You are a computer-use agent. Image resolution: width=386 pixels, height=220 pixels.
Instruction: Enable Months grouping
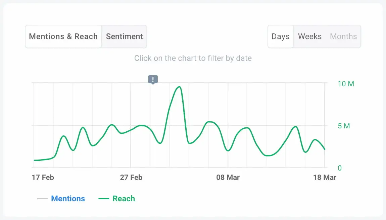pyautogui.click(x=343, y=36)
